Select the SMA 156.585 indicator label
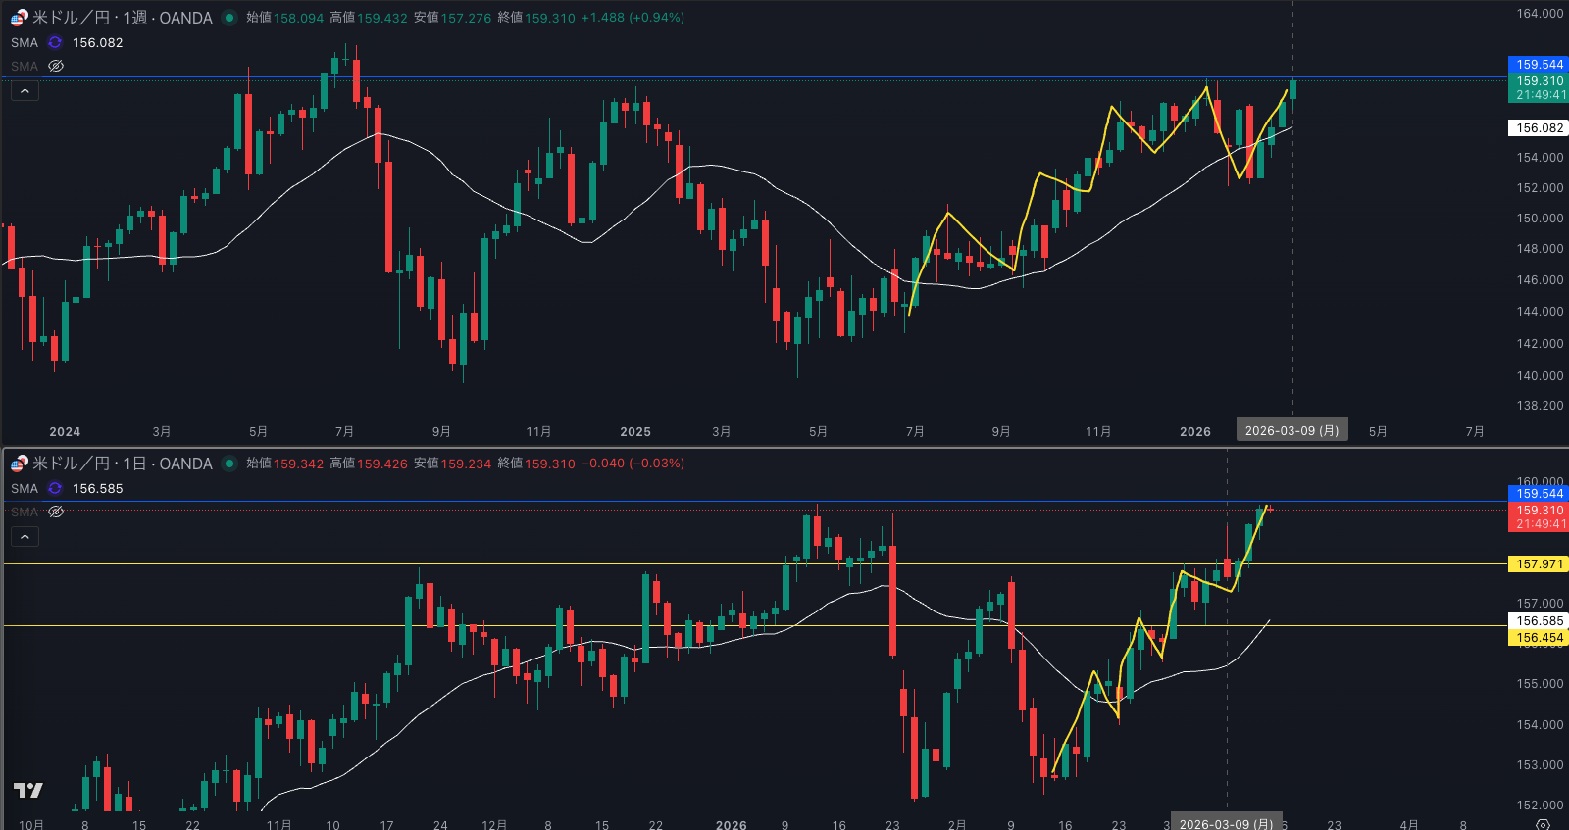 pyautogui.click(x=25, y=489)
